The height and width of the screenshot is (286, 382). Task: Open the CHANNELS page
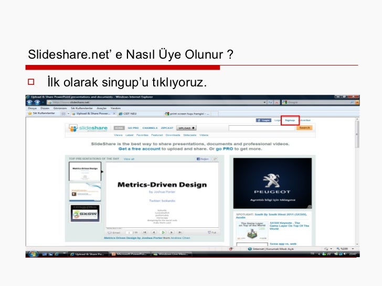(150, 128)
